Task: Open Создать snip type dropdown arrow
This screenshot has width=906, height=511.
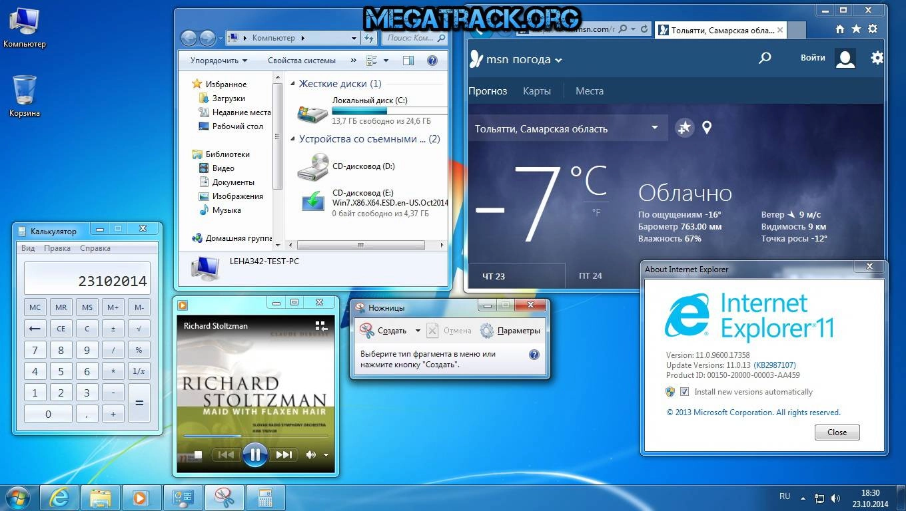Action: pos(418,331)
